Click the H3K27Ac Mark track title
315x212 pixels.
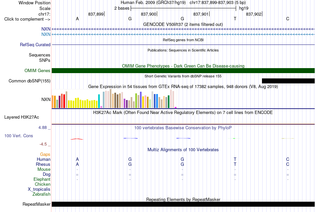point(183,112)
